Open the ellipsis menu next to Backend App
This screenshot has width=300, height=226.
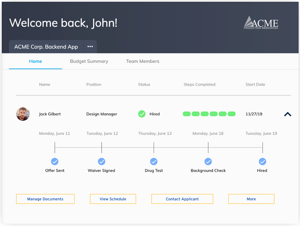90,46
